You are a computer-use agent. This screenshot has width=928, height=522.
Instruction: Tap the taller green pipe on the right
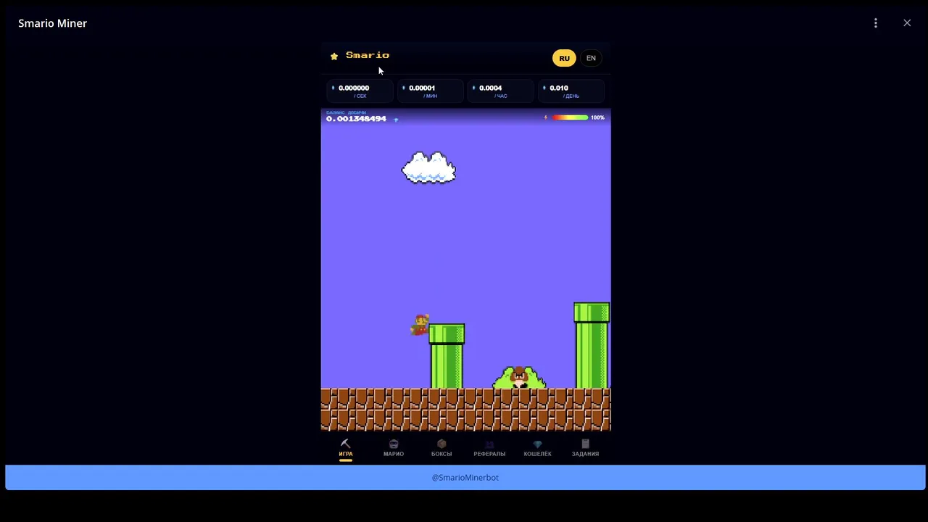point(592,346)
